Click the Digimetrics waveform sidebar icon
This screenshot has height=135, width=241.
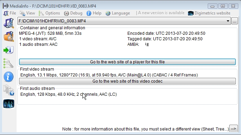[x=9, y=104]
